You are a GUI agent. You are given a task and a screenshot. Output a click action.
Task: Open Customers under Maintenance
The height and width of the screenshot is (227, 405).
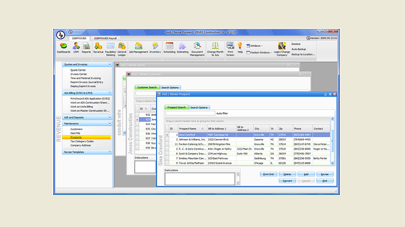76,129
